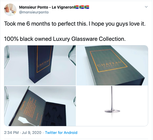Click the Twitter for Android source link

[x=61, y=133]
